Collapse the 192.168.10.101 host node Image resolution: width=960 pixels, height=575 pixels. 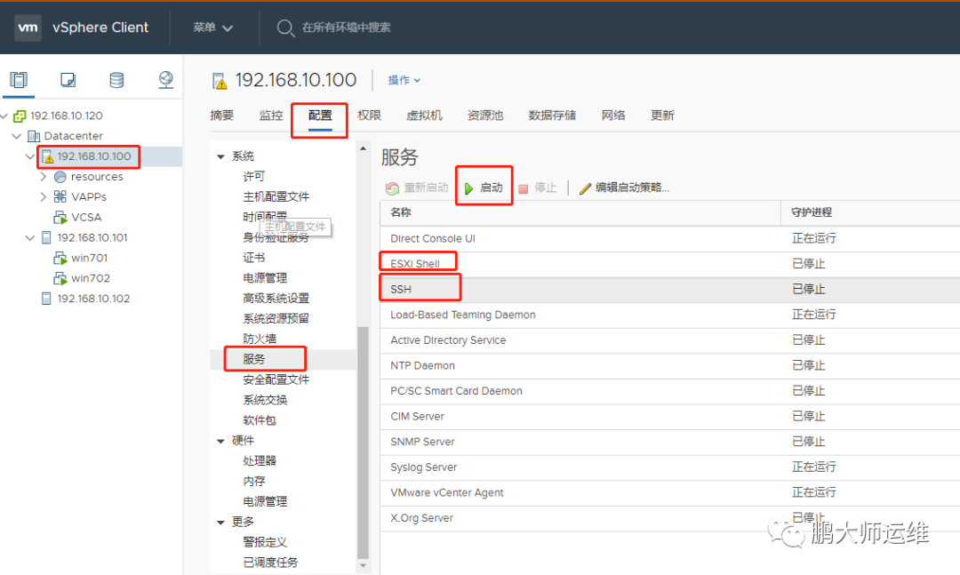(x=29, y=237)
